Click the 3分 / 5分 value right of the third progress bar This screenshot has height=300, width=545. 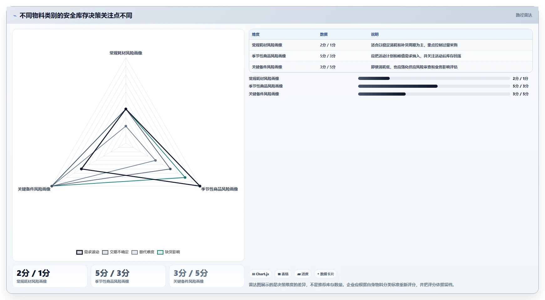click(x=520, y=94)
